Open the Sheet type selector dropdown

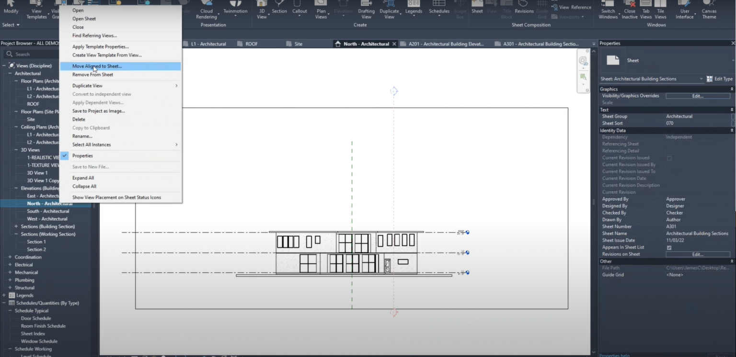point(701,78)
